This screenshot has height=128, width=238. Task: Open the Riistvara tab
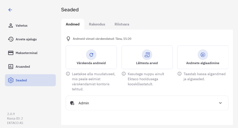(122, 24)
